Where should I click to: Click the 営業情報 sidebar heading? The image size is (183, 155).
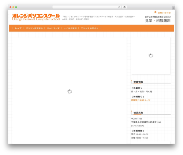pos(138,82)
